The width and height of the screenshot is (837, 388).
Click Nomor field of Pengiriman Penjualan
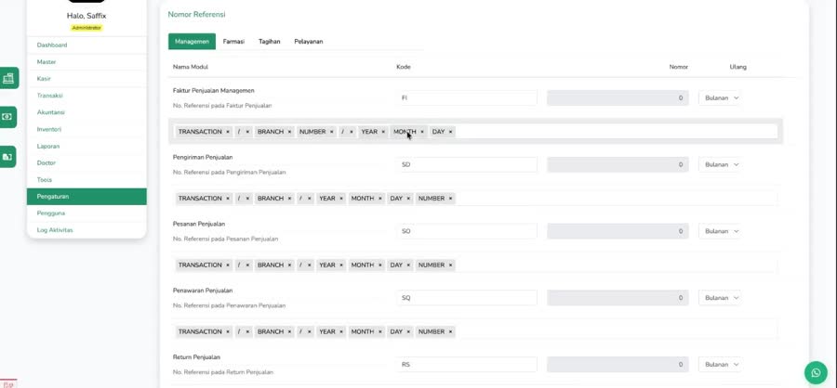pos(618,164)
